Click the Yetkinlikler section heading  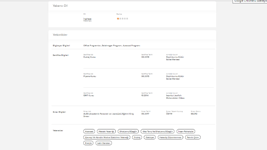pyautogui.click(x=60, y=35)
